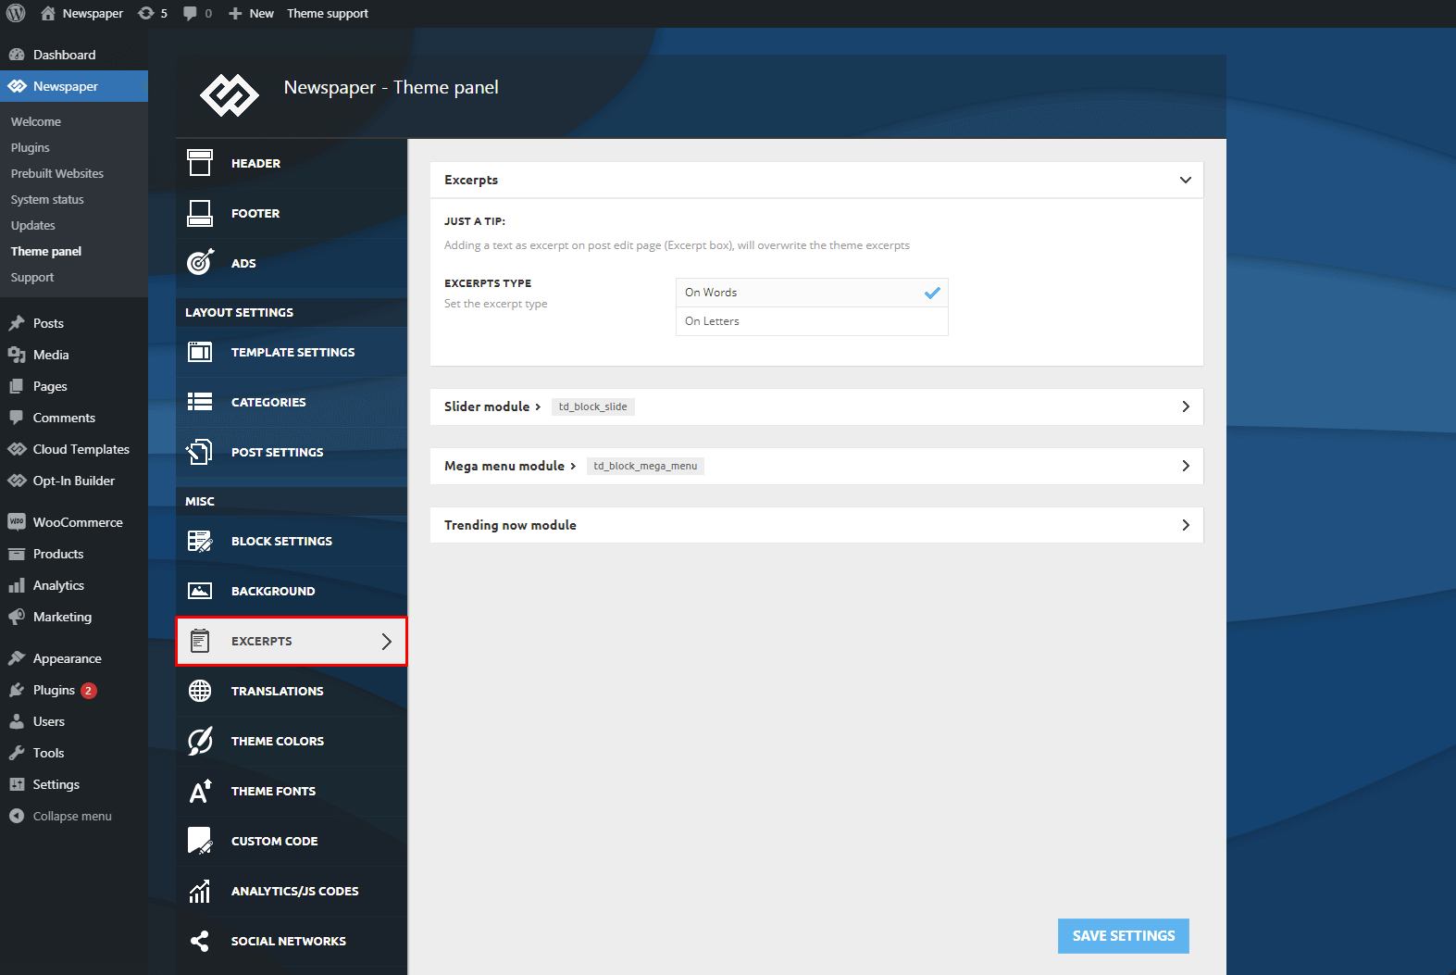The height and width of the screenshot is (975, 1456).
Task: Click the WooCommerce icon in sidebar
Action: pos(17,522)
